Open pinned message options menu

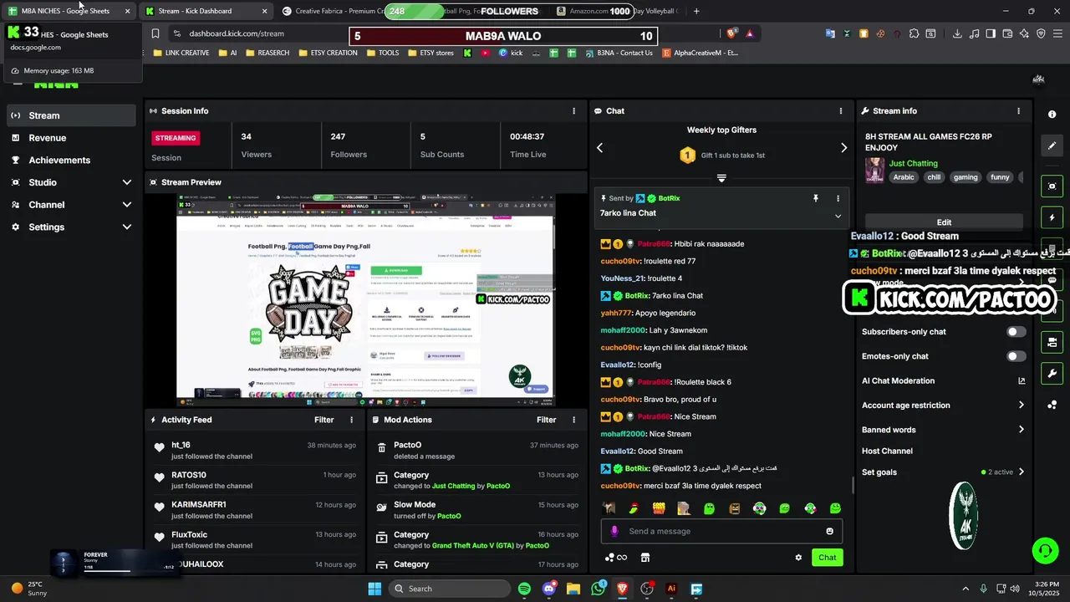838,198
